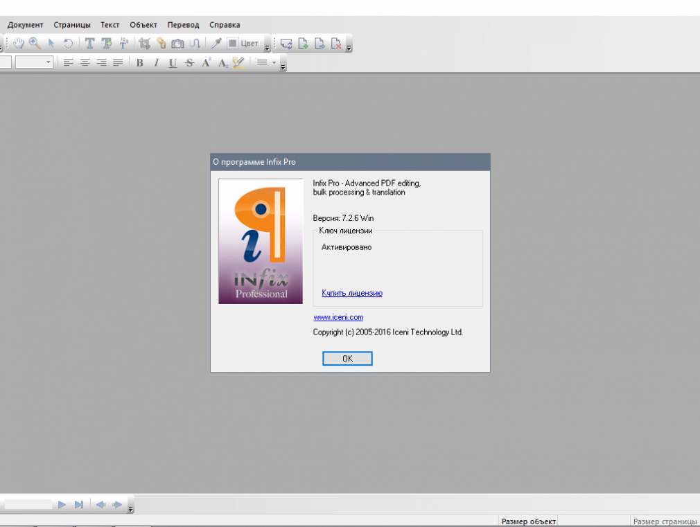Open the Перевод menu

[x=183, y=25]
